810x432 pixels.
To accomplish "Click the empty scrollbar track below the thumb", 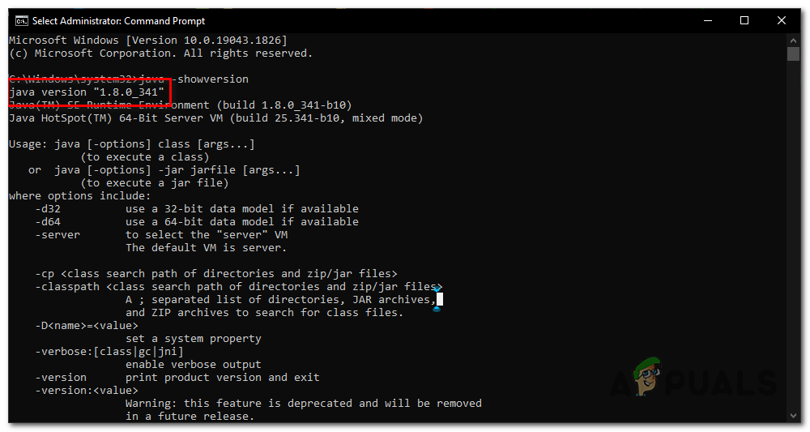I will coord(794,243).
